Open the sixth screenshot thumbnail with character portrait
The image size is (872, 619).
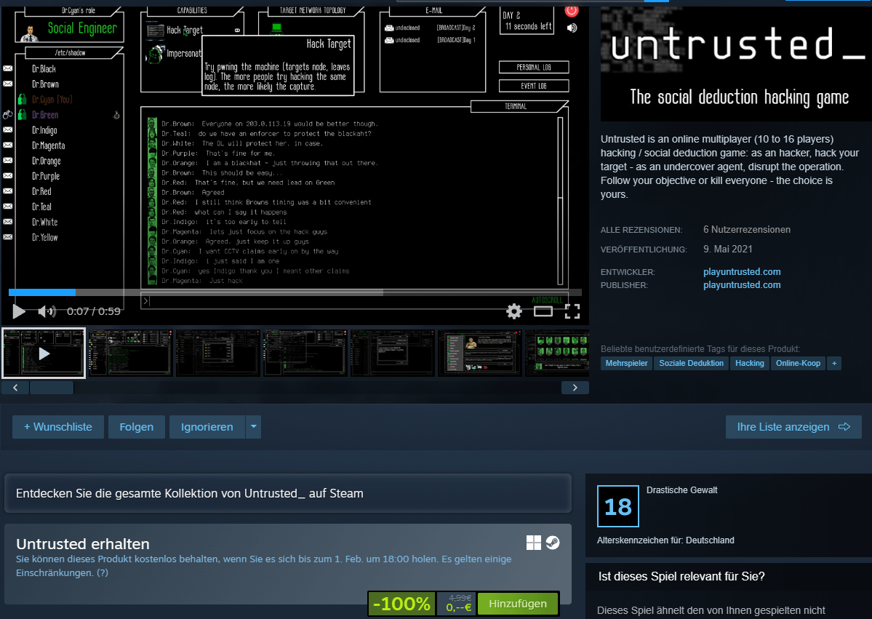coord(480,354)
